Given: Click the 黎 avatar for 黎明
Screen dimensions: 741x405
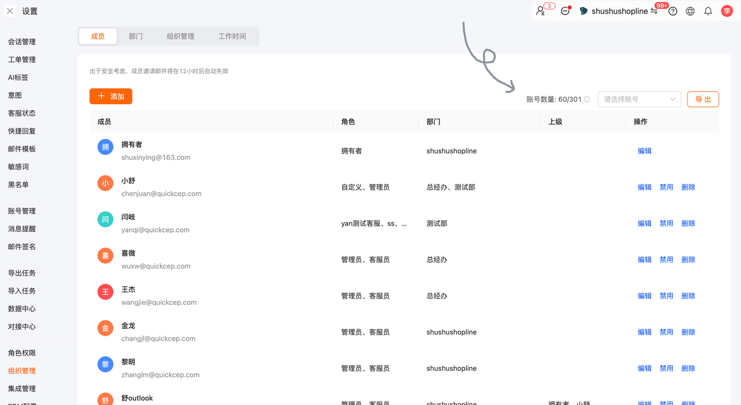Looking at the screenshot, I should (105, 365).
